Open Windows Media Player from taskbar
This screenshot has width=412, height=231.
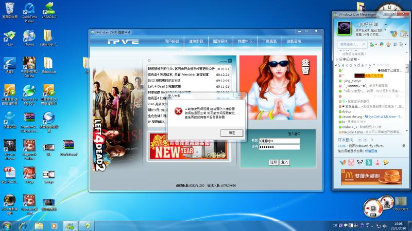pyautogui.click(x=54, y=226)
